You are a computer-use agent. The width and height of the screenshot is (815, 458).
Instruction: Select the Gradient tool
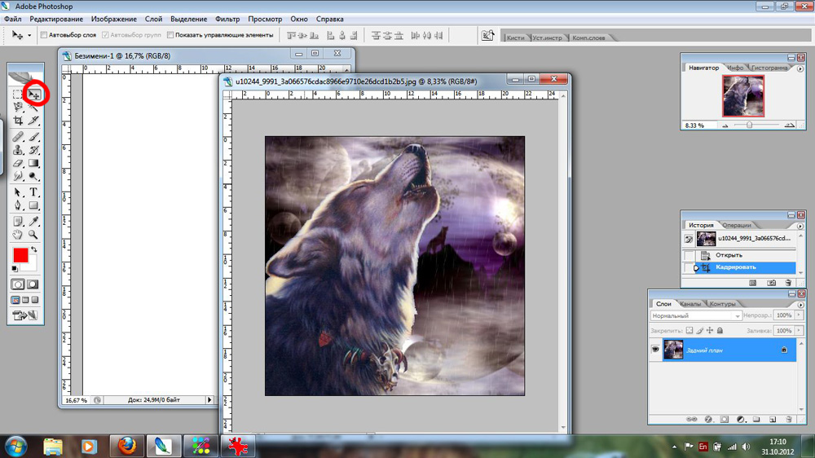click(x=33, y=163)
